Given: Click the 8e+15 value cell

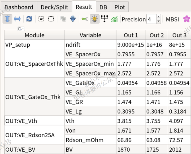Looking at the screenshot, I should tap(179, 44).
